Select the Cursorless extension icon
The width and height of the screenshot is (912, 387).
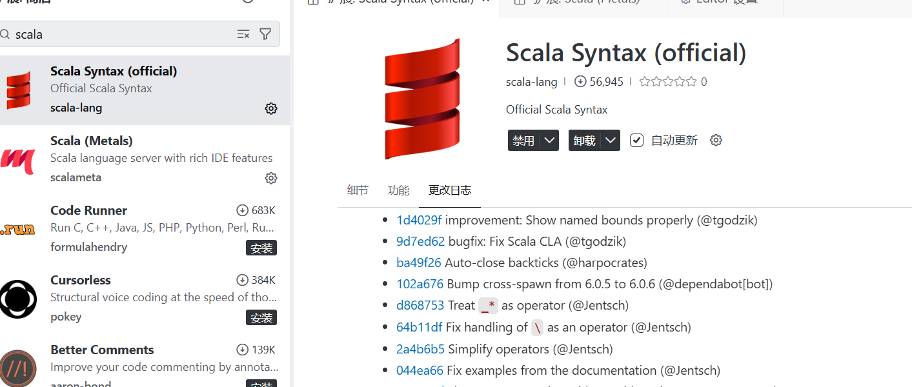(18, 299)
